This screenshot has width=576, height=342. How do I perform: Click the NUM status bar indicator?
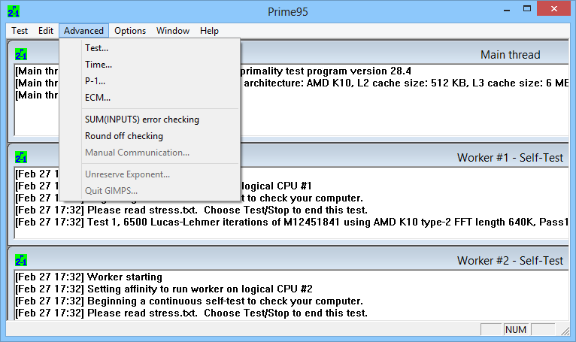coord(516,329)
